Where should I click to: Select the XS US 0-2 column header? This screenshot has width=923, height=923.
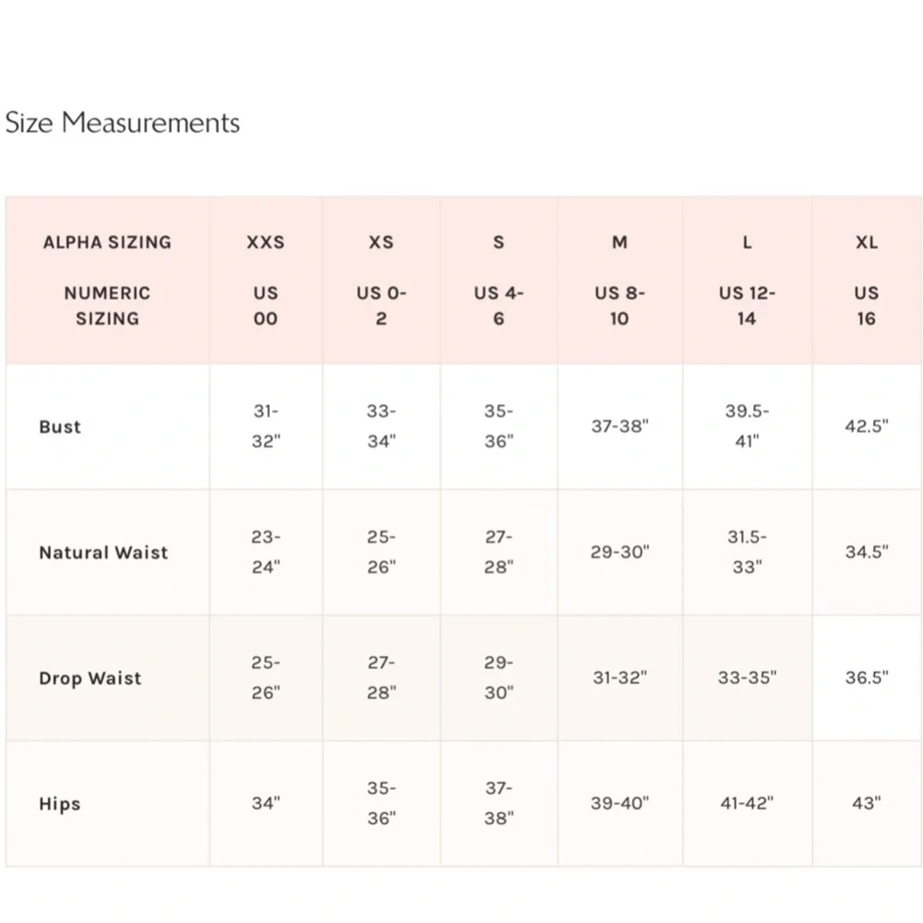pos(381,281)
